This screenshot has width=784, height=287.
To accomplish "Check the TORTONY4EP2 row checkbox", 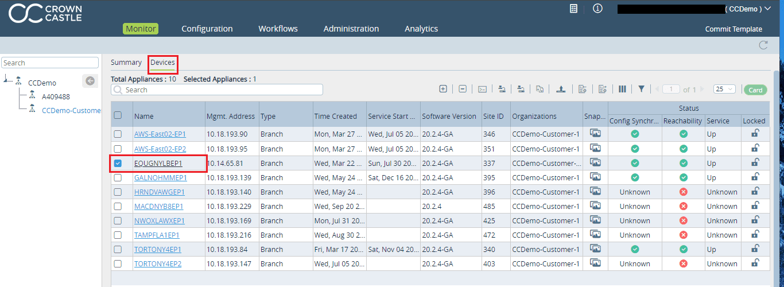I will [118, 263].
